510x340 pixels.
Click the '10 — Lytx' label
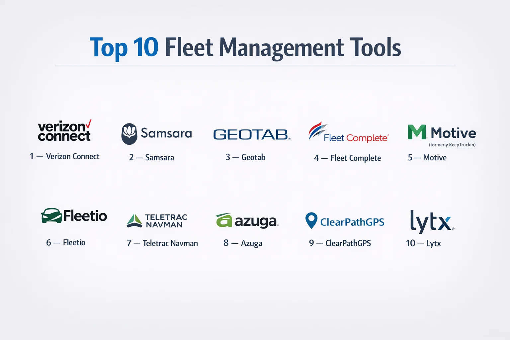[423, 243]
